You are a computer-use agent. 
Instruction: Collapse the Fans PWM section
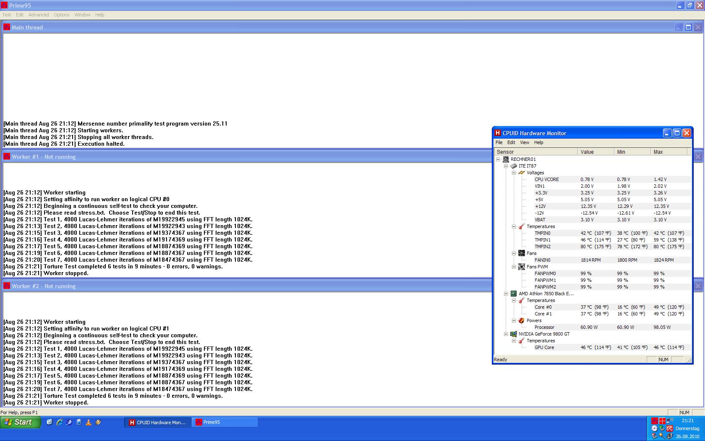tap(514, 267)
